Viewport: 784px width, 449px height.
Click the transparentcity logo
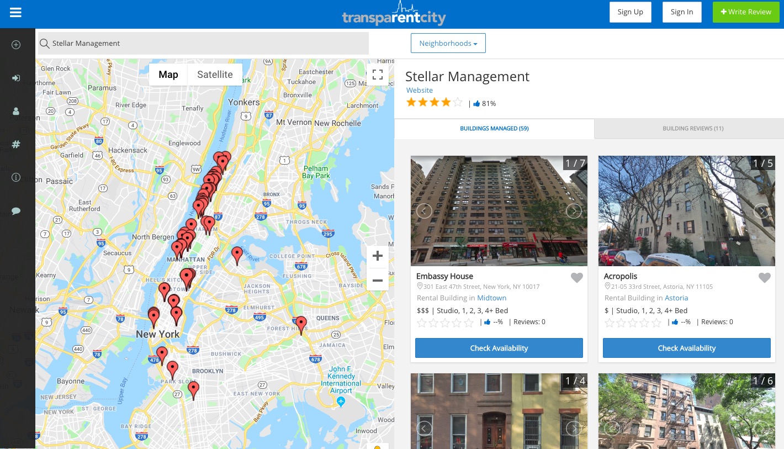tap(394, 14)
